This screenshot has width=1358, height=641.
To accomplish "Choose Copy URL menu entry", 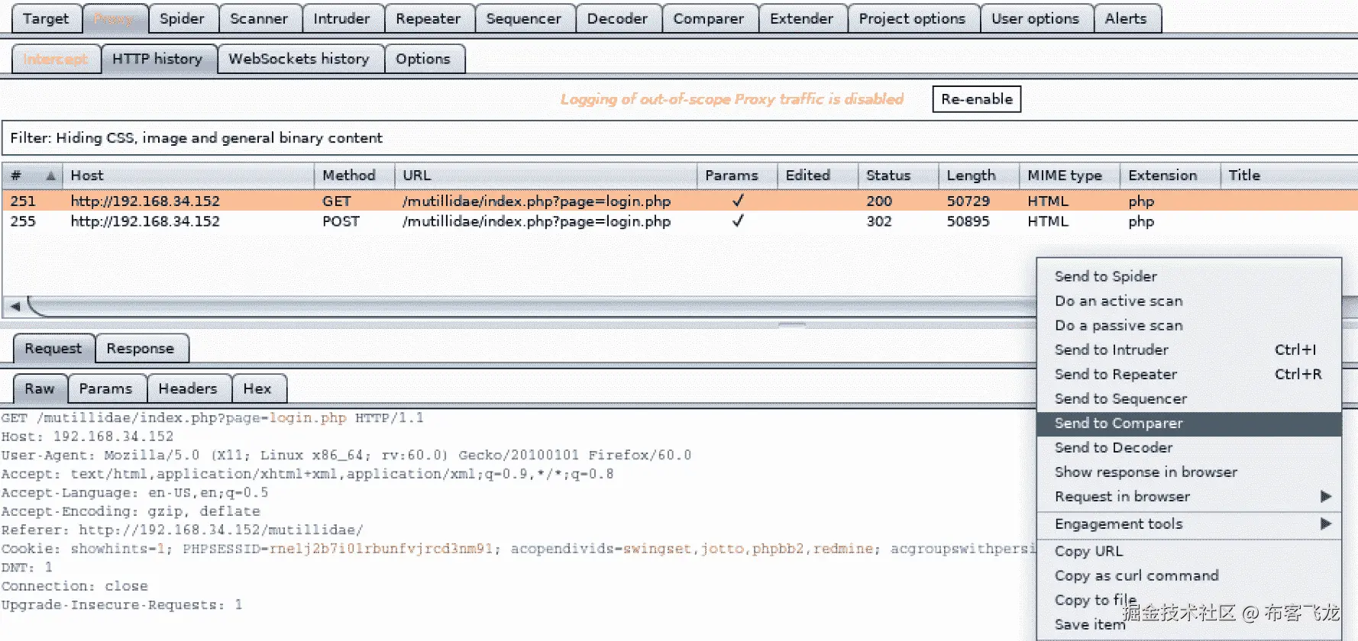I will tap(1188, 551).
